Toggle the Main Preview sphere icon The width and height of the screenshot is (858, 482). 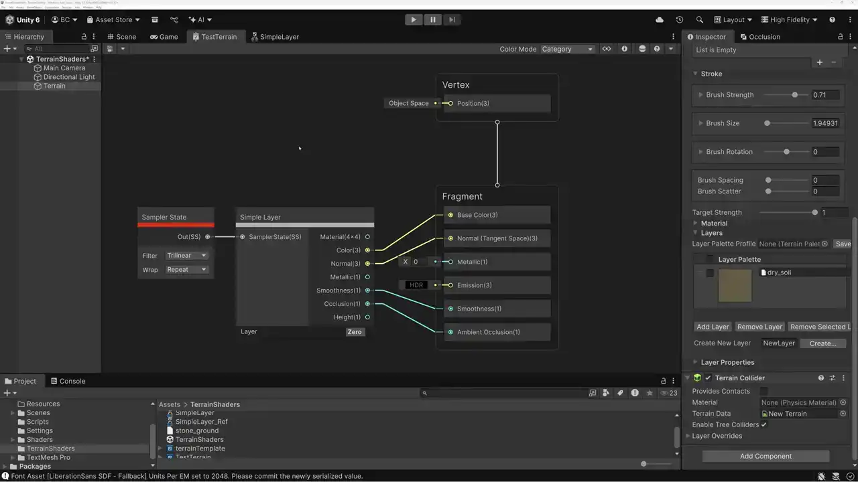click(x=642, y=49)
